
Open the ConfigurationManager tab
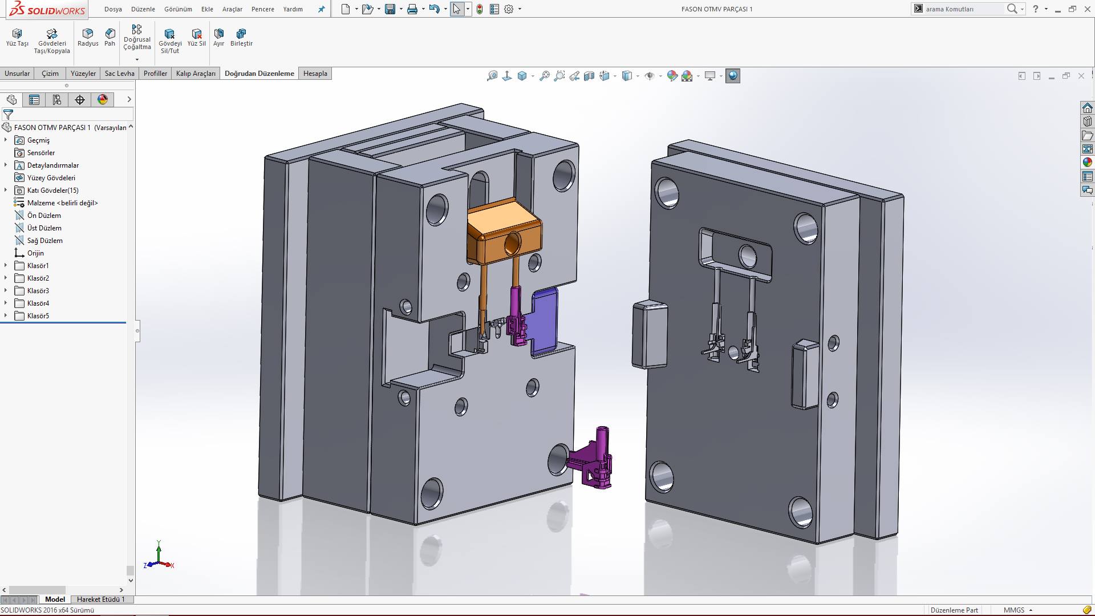point(57,100)
